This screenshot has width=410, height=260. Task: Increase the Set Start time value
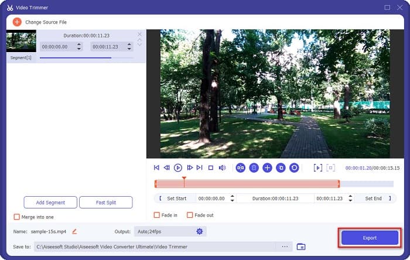click(232, 196)
